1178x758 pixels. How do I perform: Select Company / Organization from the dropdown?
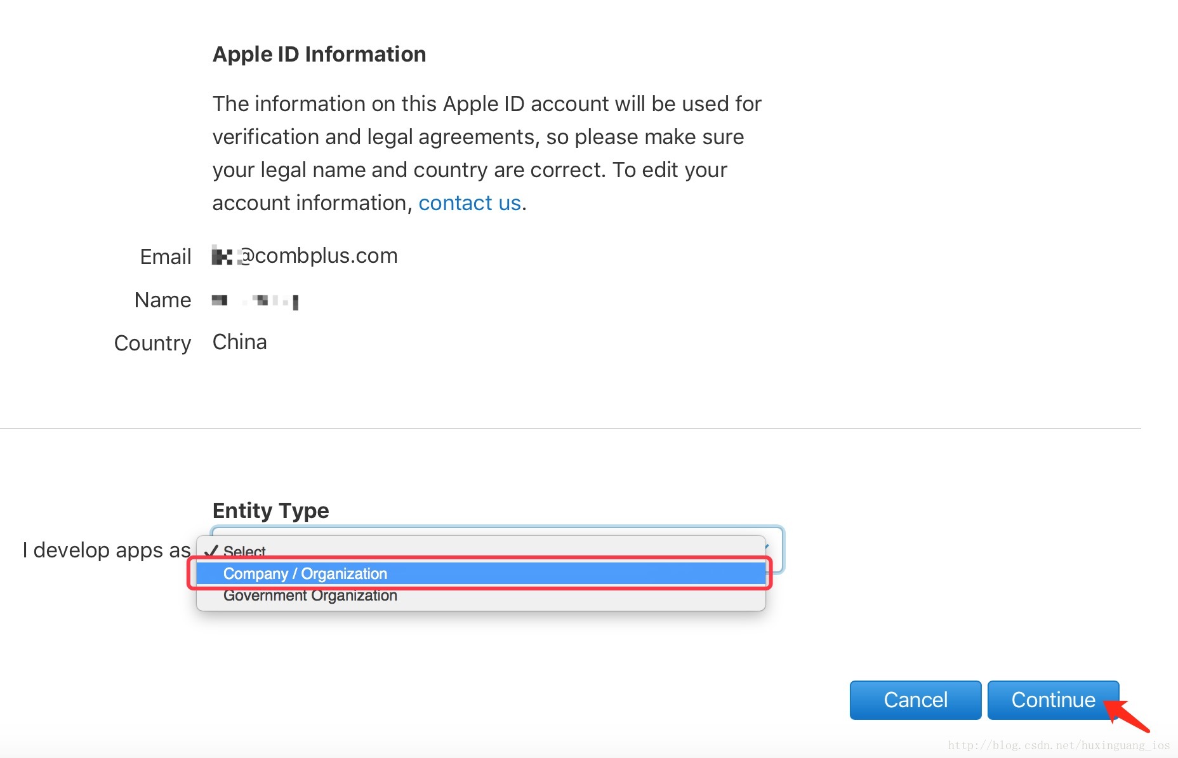[x=305, y=573]
